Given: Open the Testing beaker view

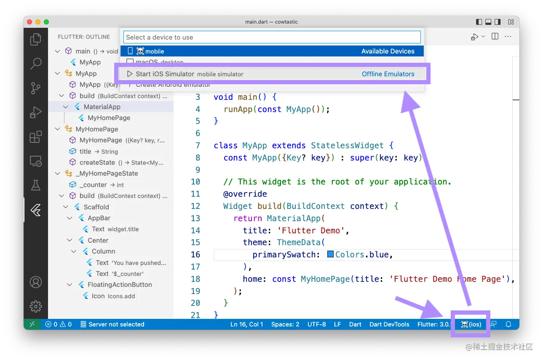Looking at the screenshot, I should pos(36,185).
